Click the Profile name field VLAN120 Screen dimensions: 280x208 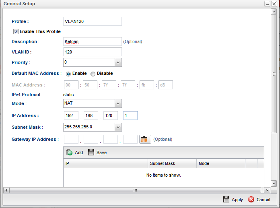(x=93, y=21)
